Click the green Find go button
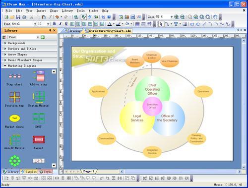248x188 pixels. [43, 37]
